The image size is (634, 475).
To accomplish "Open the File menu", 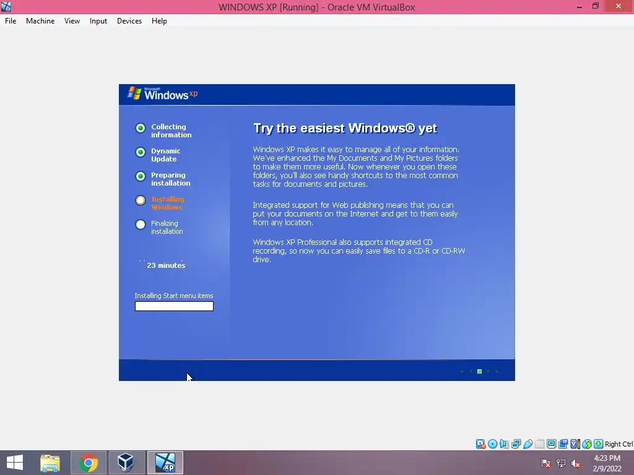I will [11, 21].
